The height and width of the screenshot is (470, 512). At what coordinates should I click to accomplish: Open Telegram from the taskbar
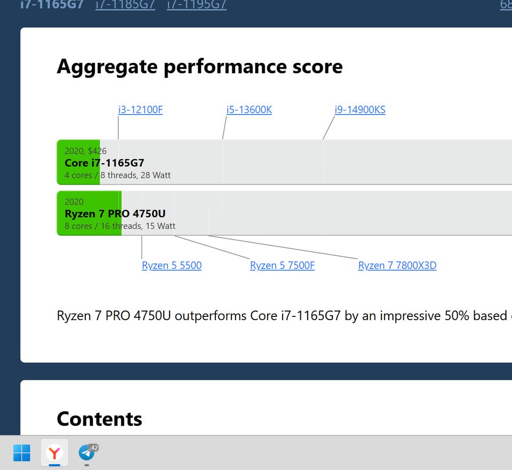click(x=87, y=453)
